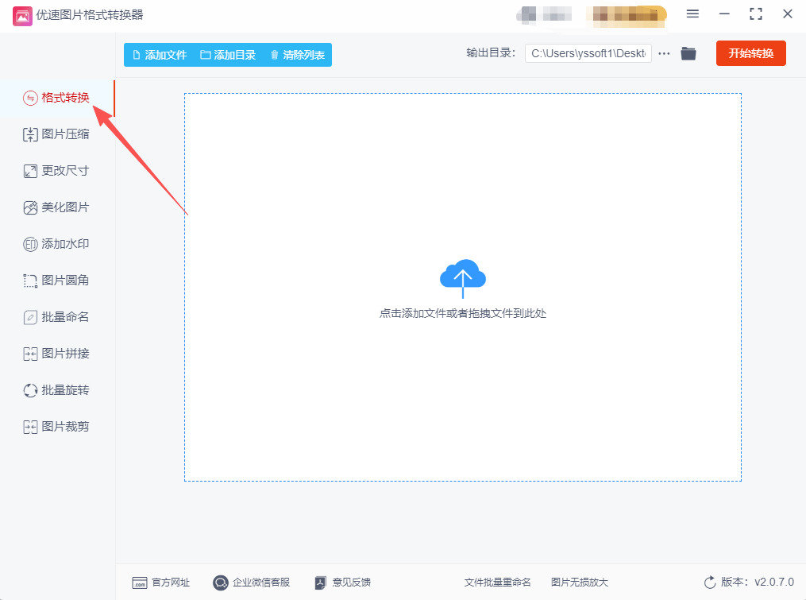Select 更改尺寸 resize option

coord(56,171)
